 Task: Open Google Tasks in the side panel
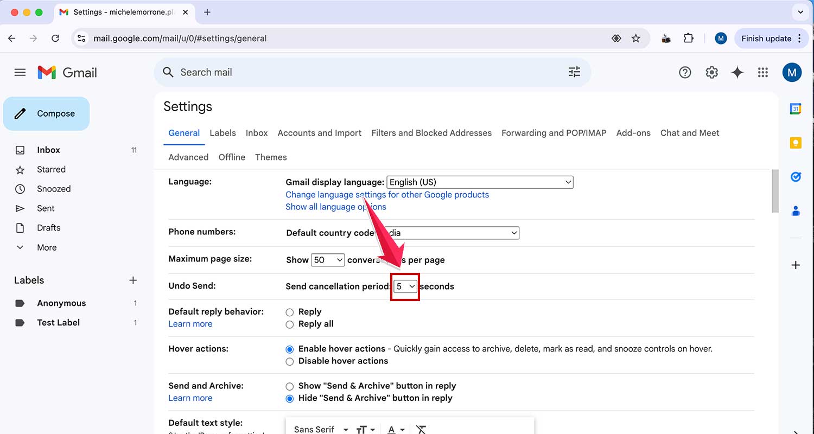[796, 176]
